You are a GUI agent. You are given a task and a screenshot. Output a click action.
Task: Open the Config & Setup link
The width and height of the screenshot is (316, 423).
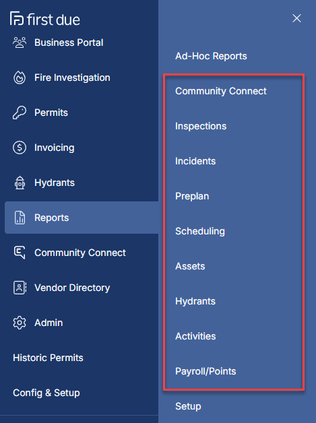click(46, 393)
